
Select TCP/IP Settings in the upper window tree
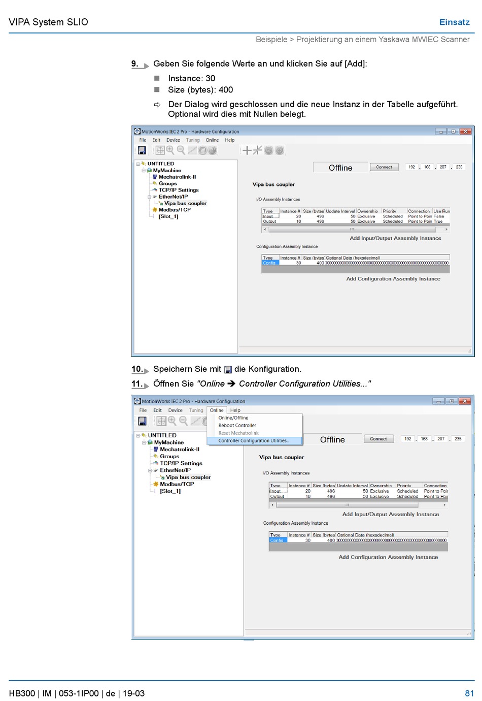(x=179, y=190)
